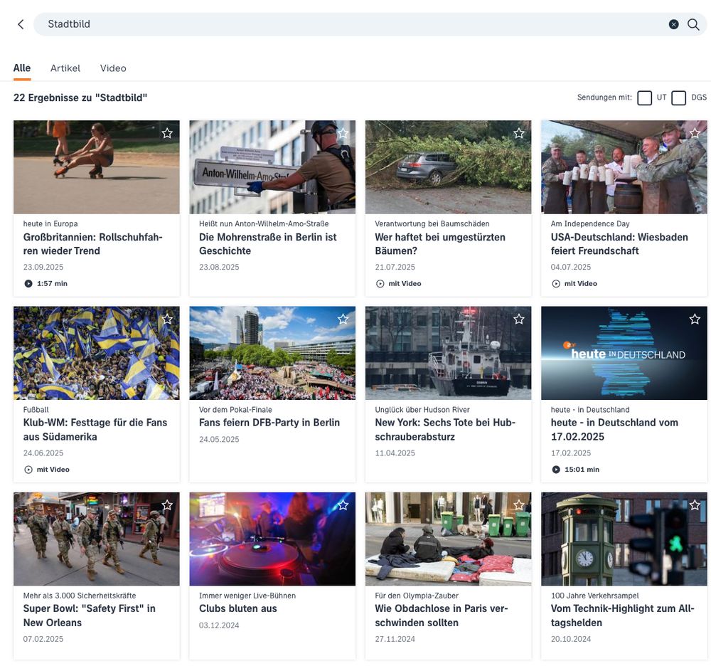Star the Wiesbaden feiert Freundschaft article

pyautogui.click(x=695, y=133)
